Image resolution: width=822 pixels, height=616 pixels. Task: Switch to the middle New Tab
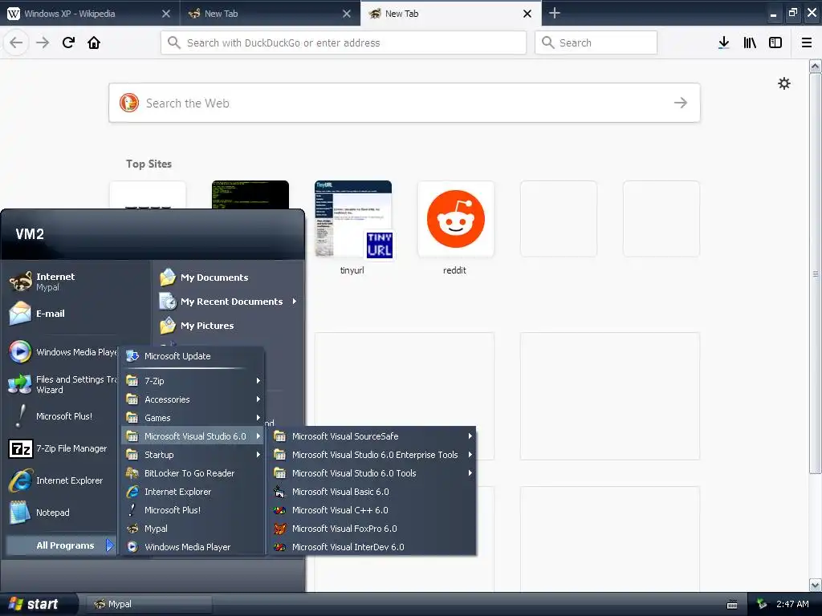(262, 14)
